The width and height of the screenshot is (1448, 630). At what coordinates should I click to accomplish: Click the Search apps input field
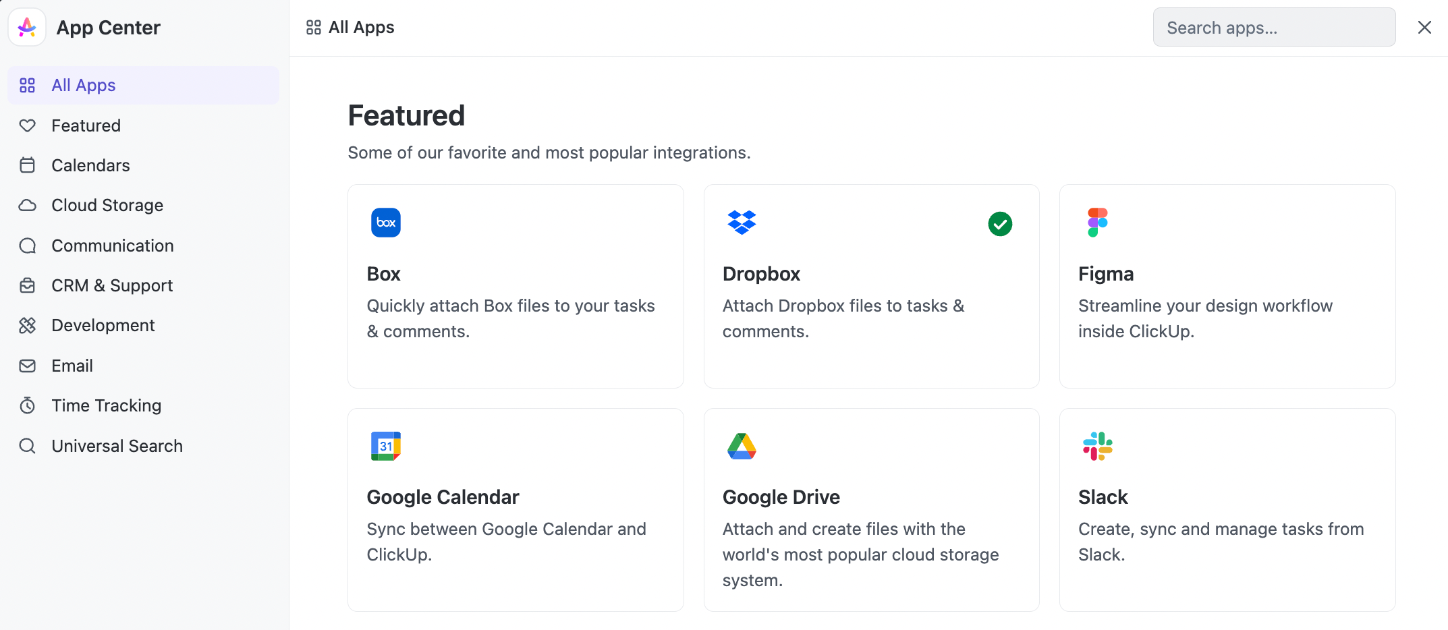pyautogui.click(x=1273, y=28)
